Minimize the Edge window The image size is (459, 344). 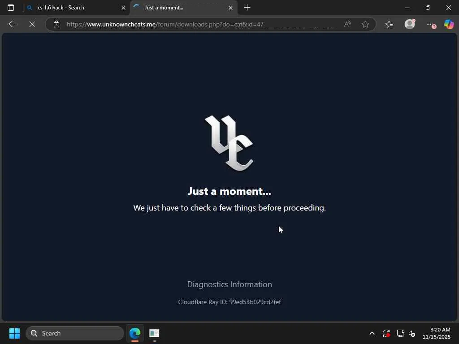pyautogui.click(x=407, y=8)
